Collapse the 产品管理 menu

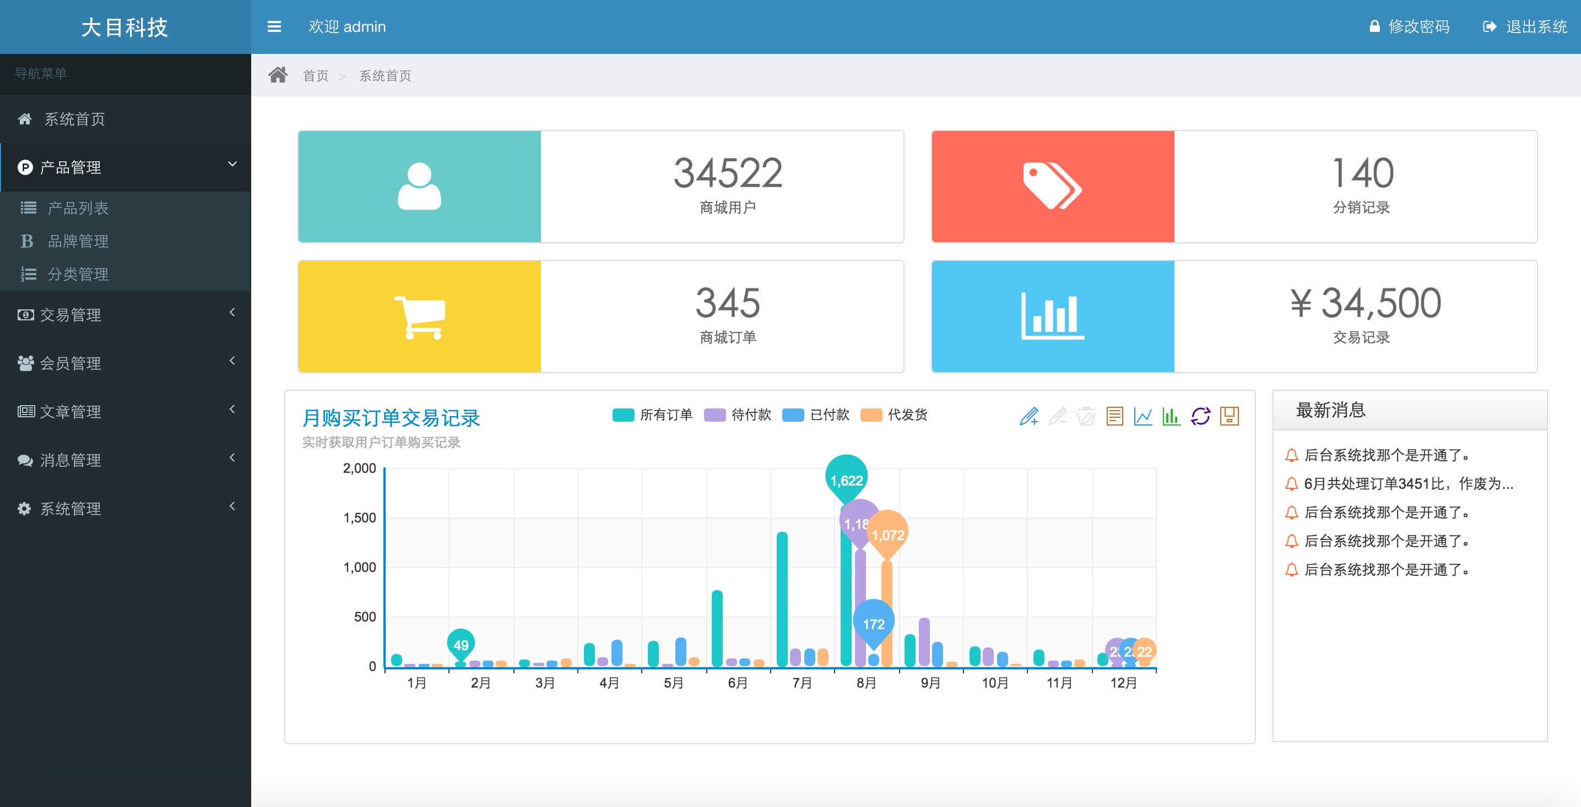(x=126, y=167)
